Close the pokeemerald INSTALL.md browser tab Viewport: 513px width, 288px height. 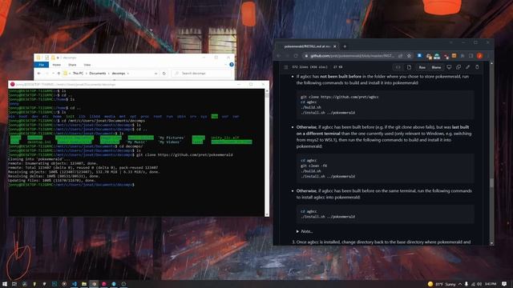pyautogui.click(x=335, y=46)
